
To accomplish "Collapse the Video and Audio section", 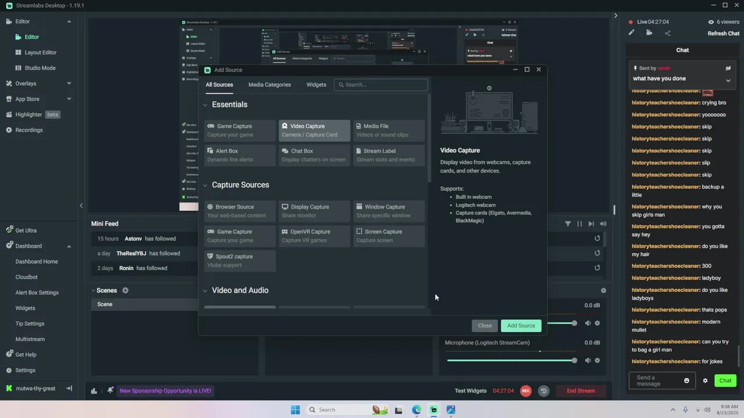I will coord(205,291).
